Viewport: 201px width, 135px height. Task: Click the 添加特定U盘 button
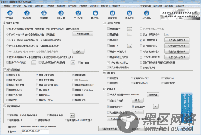83,34
